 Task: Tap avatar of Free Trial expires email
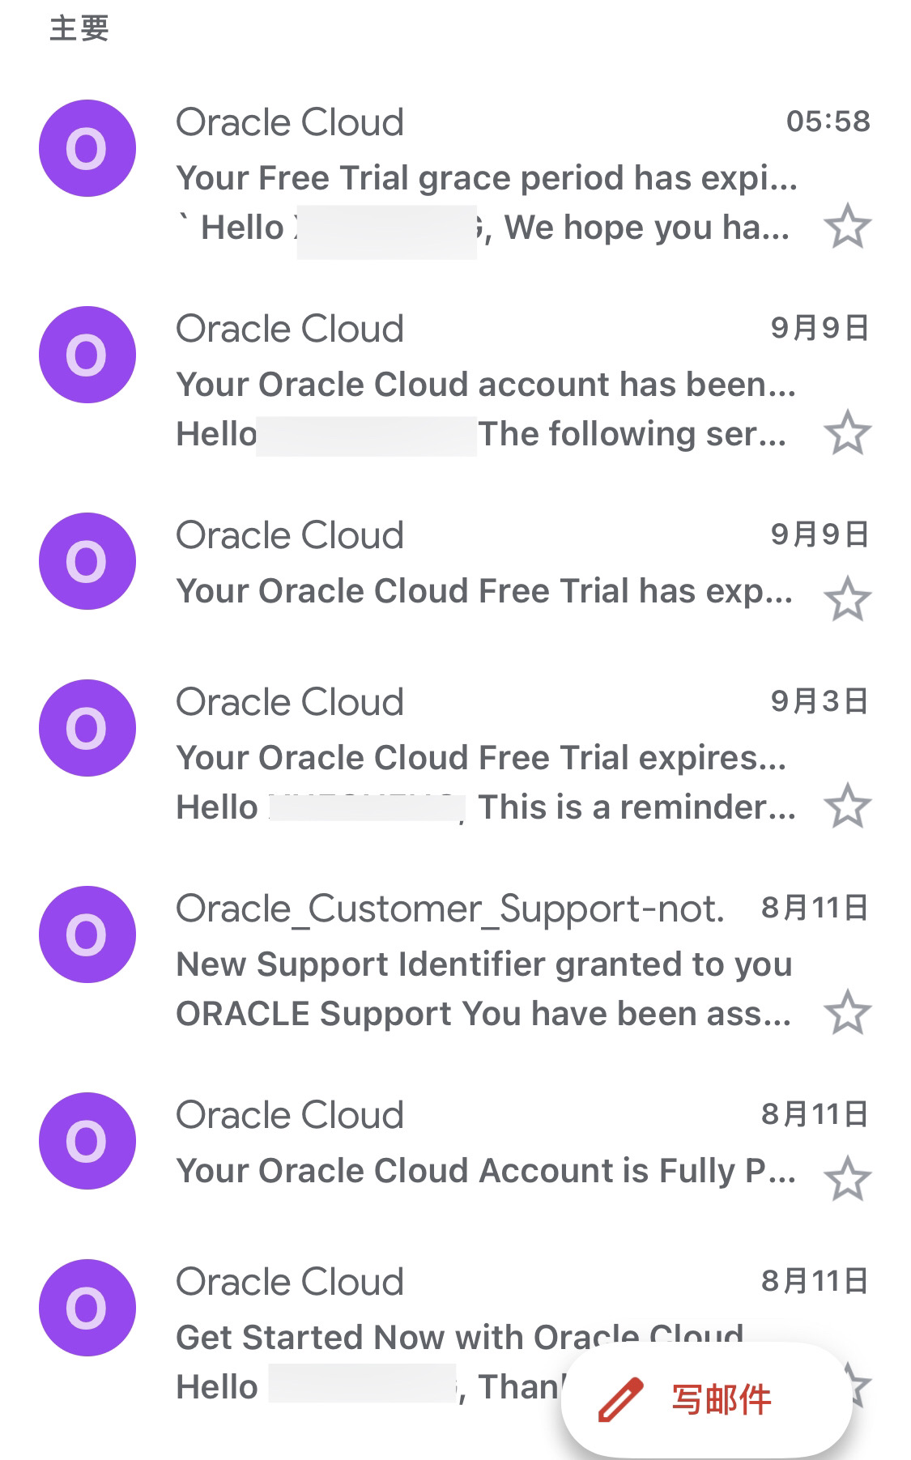(87, 728)
